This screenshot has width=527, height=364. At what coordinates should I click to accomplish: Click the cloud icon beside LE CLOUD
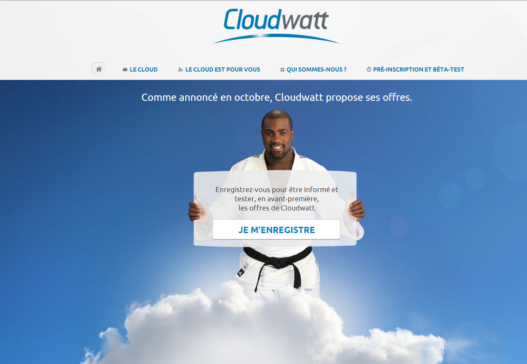click(125, 69)
